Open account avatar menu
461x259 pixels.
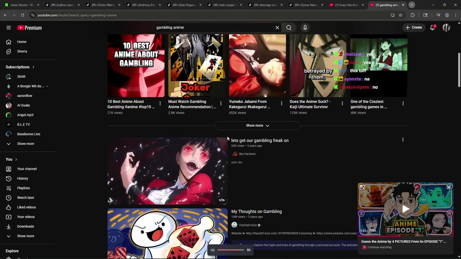(446, 28)
